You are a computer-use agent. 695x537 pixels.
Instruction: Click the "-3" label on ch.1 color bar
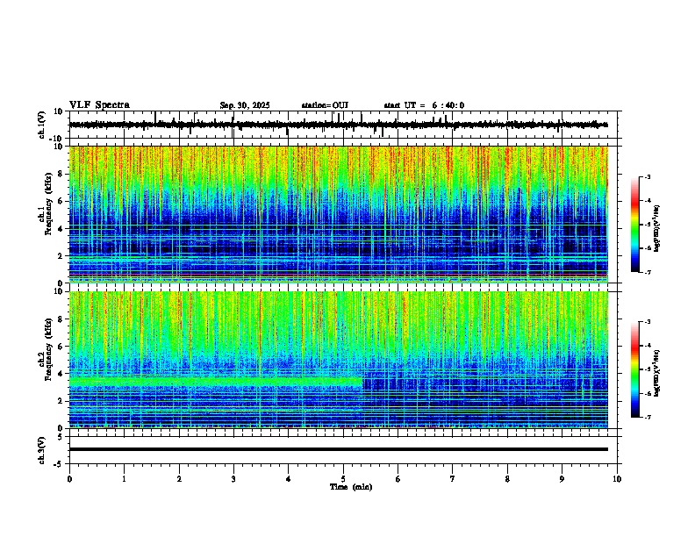[648, 176]
